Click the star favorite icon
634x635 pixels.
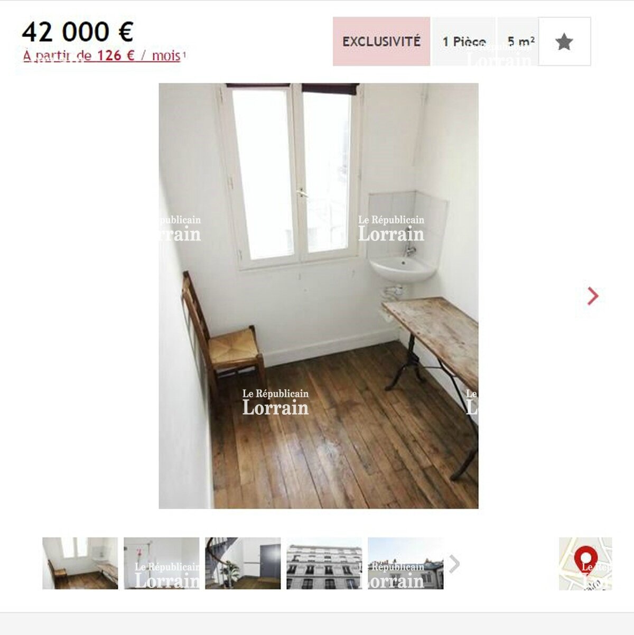pyautogui.click(x=564, y=42)
